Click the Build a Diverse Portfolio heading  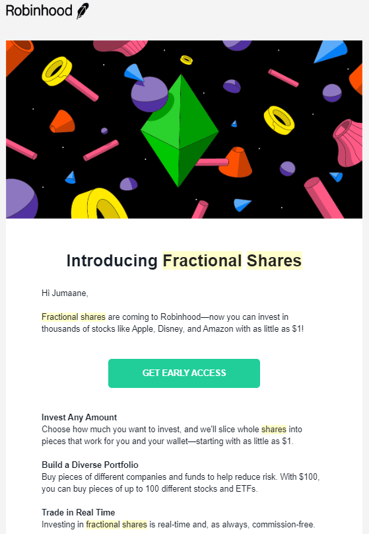pyautogui.click(x=90, y=465)
